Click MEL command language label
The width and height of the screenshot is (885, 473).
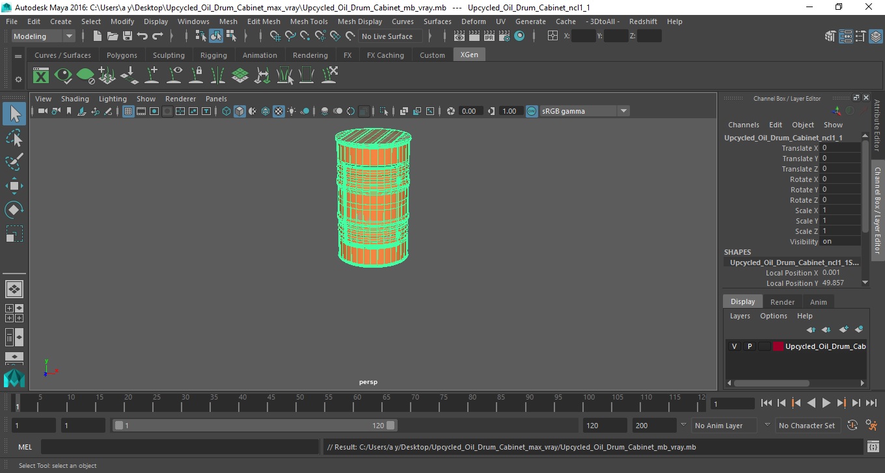point(25,447)
